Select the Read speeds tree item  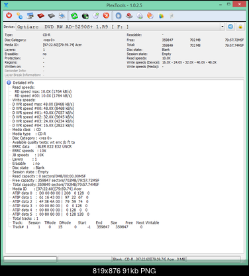[23, 87]
